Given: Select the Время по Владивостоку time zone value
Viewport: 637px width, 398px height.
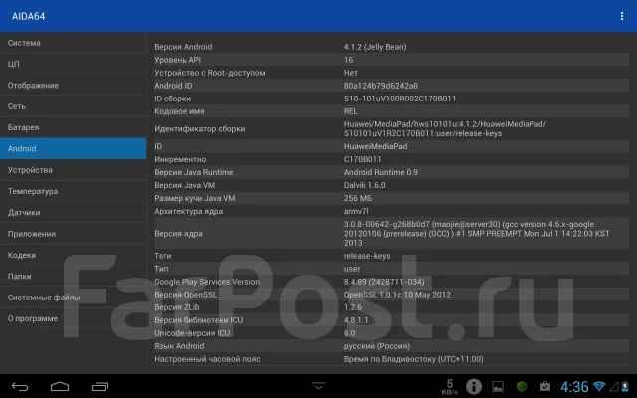Looking at the screenshot, I should (414, 359).
